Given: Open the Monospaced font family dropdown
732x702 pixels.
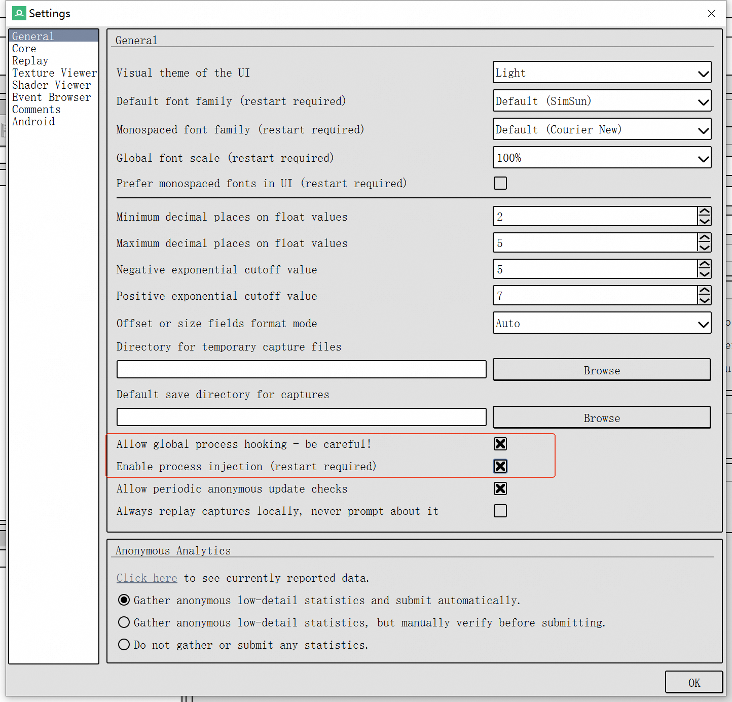Looking at the screenshot, I should click(x=601, y=129).
